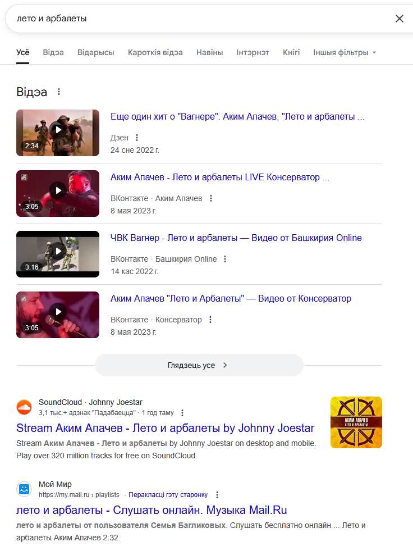
Task: Expand video list via Глядзець усе
Action: click(x=199, y=365)
